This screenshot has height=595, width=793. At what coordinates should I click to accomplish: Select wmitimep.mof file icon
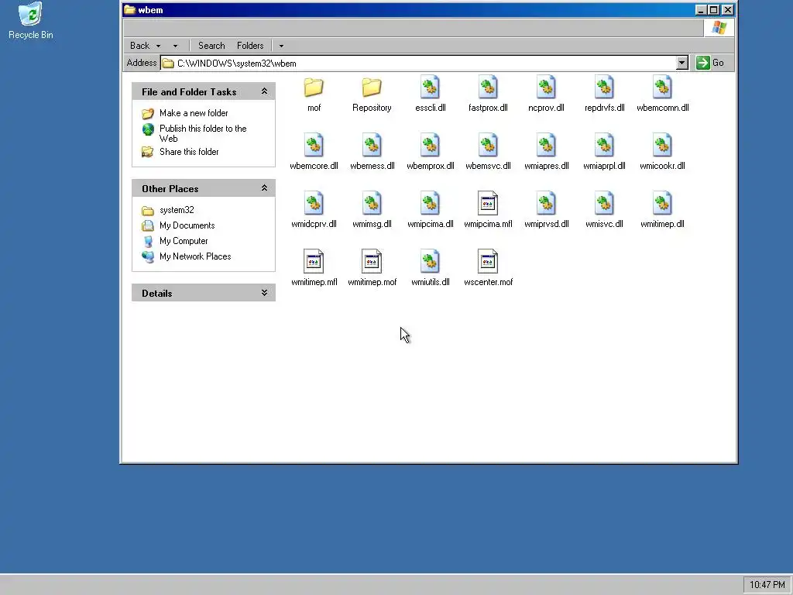tap(372, 262)
